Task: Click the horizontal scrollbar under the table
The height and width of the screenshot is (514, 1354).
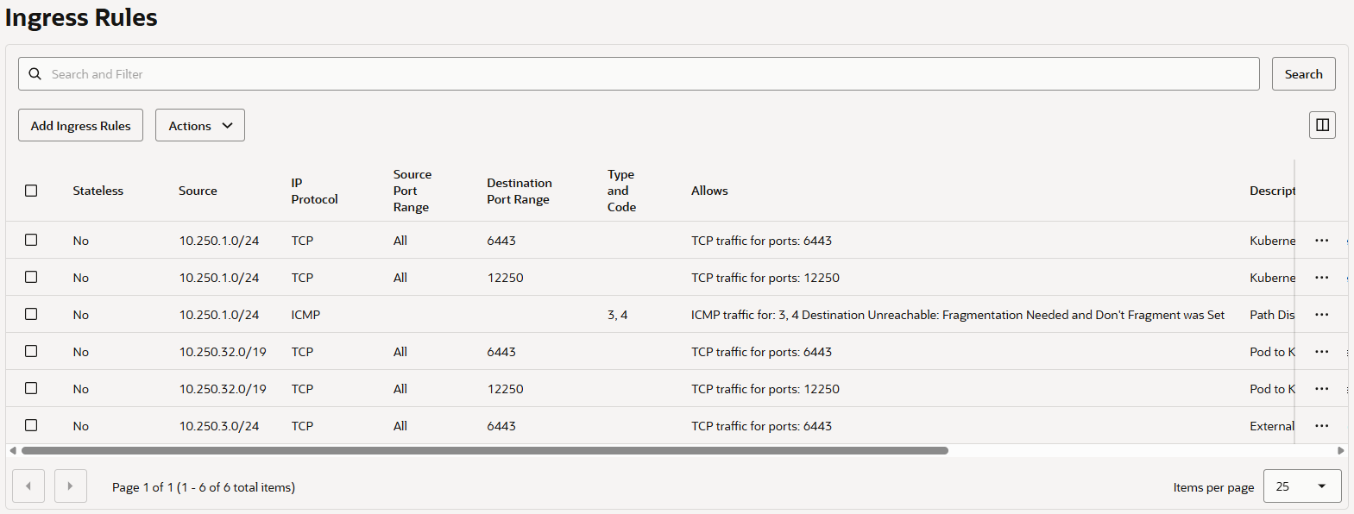Action: 484,450
